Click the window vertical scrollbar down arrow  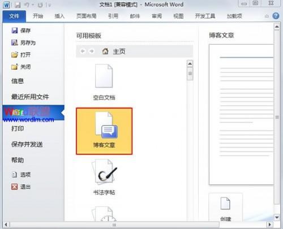[277, 217]
